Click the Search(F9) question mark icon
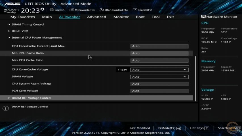Screen dimensions: 242x136 [135, 10]
